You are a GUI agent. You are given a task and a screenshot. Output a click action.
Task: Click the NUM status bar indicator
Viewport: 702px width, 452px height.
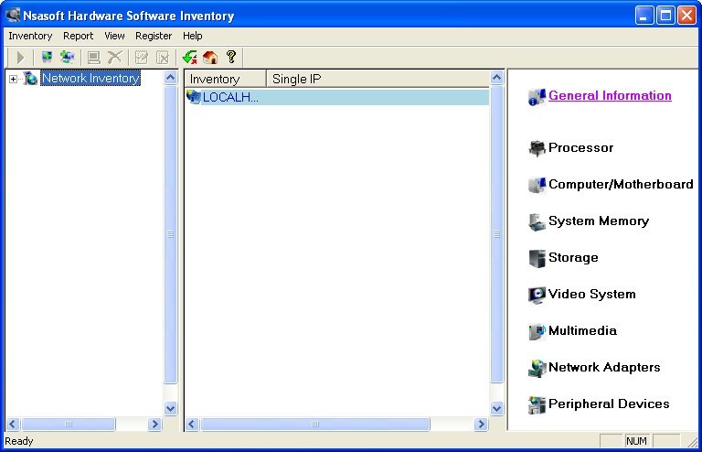(x=636, y=441)
